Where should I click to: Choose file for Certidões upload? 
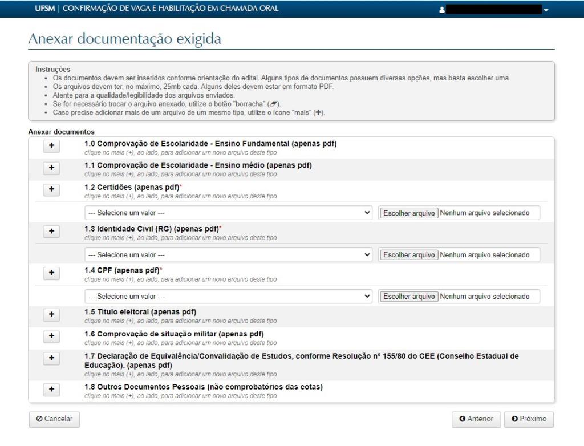point(409,213)
